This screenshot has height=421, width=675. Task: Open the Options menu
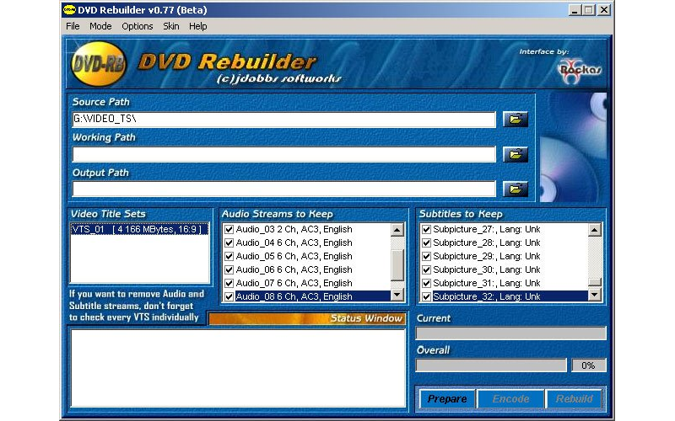pos(138,26)
